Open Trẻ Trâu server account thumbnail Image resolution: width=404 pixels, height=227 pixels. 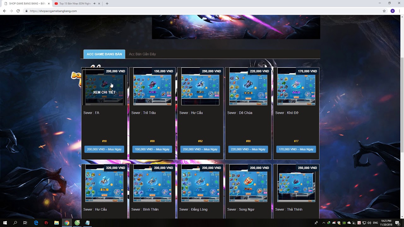pos(152,86)
